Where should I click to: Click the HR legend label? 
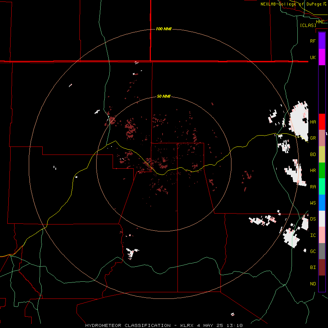point(313,171)
